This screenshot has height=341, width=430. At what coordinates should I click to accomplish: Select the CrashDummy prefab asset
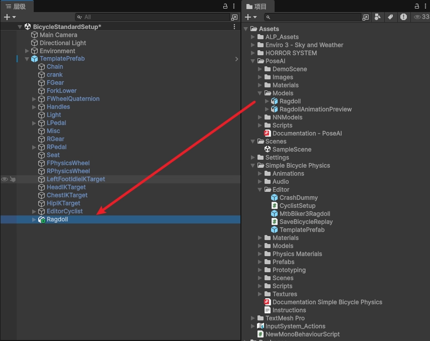click(294, 198)
